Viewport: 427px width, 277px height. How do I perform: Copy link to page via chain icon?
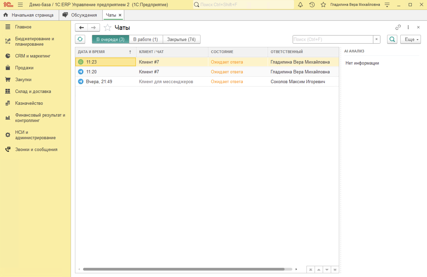398,27
